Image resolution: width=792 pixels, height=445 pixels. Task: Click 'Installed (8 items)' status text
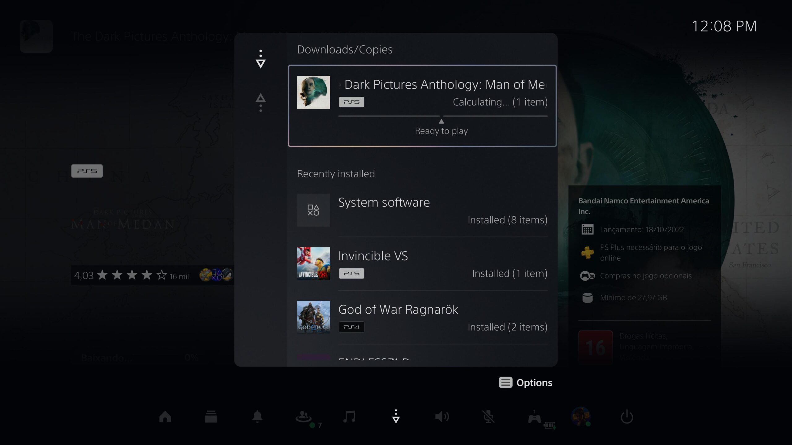(508, 220)
